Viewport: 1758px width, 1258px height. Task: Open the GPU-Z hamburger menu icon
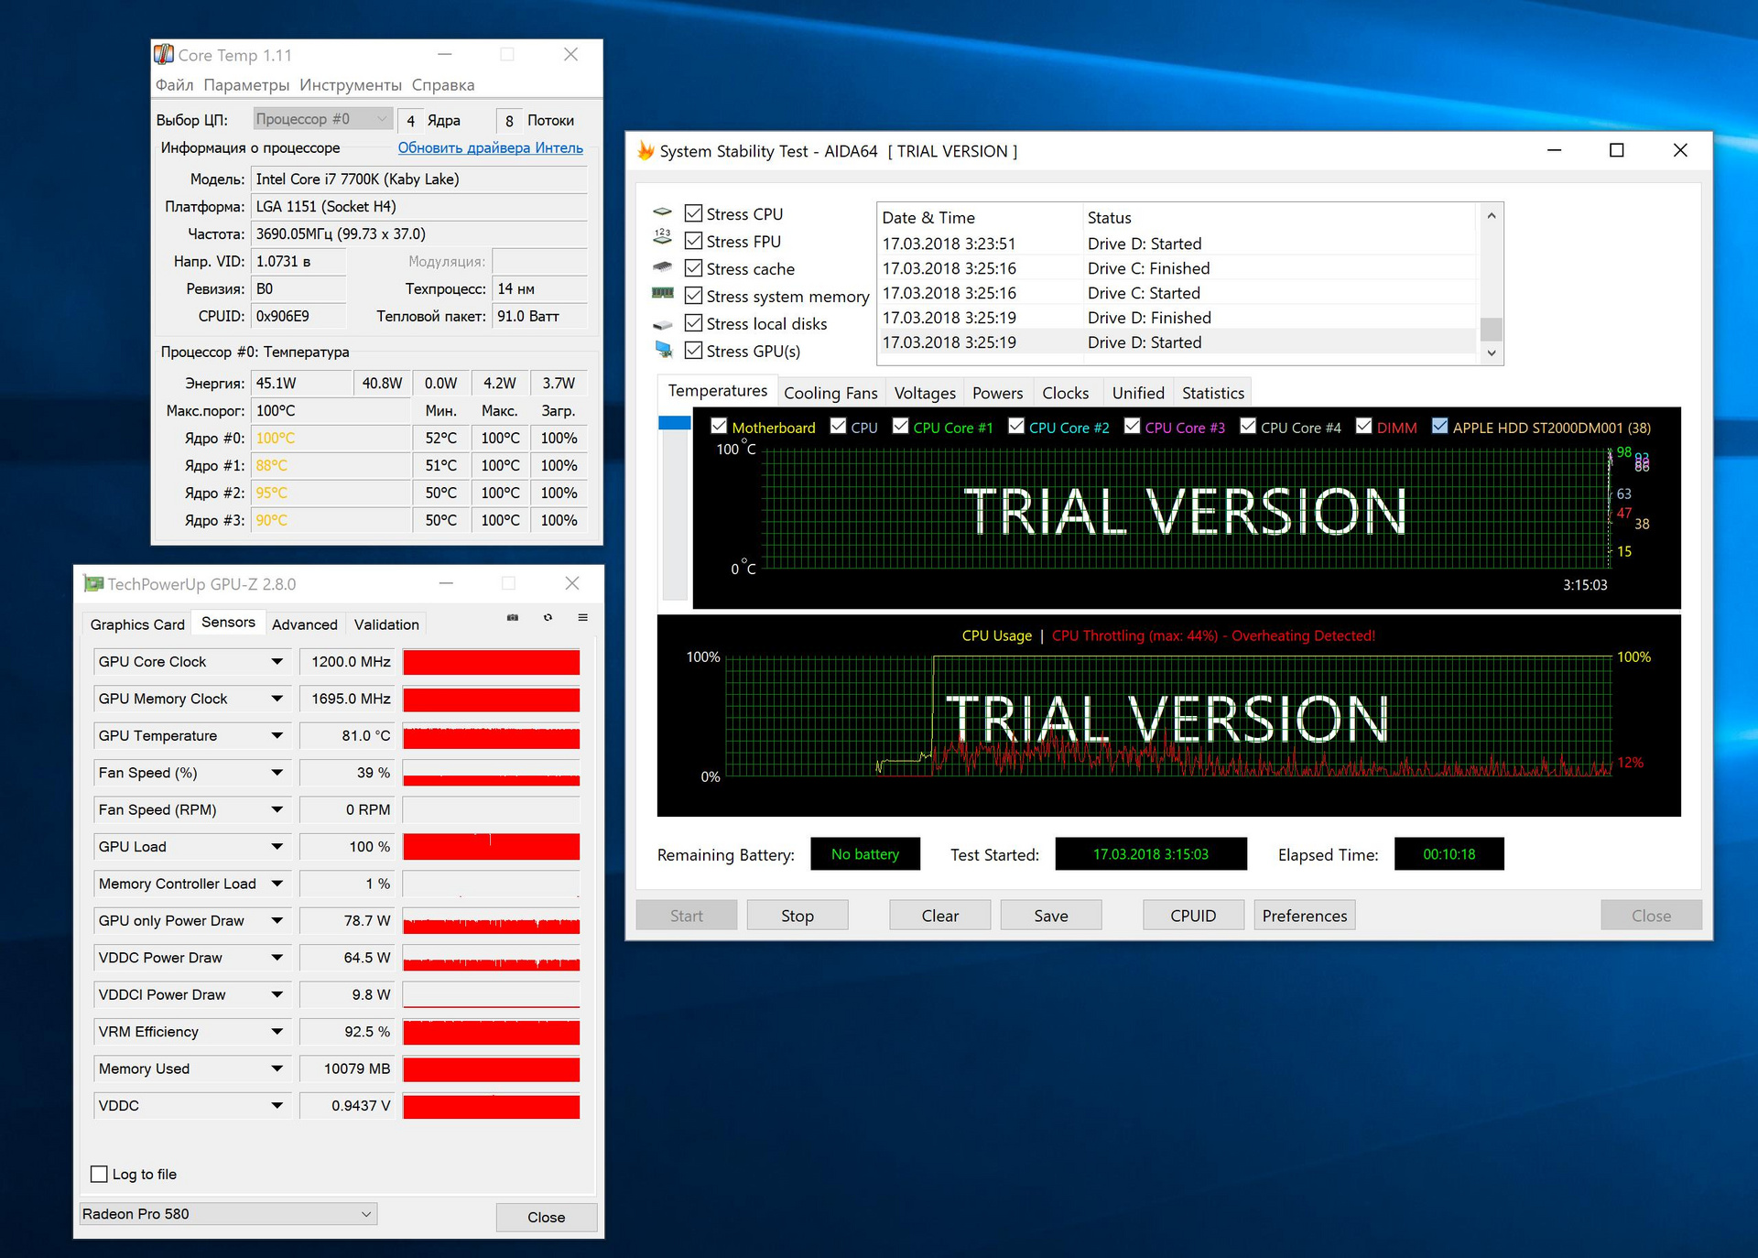tap(582, 618)
